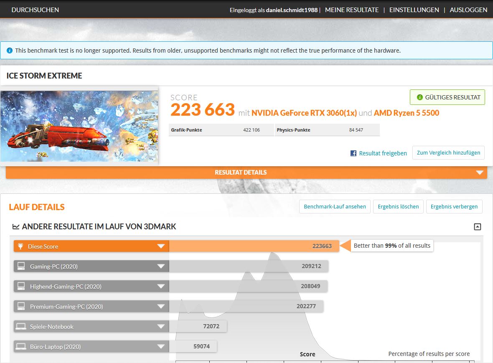Click the Grafik-Punkte label
The image size is (493, 363).
[x=186, y=130]
